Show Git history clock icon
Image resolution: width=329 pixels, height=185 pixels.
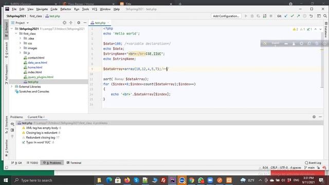304,16
